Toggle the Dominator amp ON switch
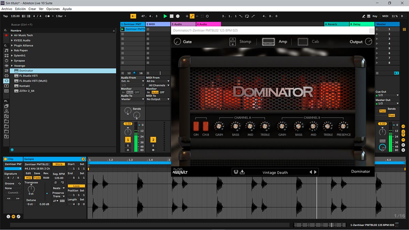409x230 pixels. point(196,126)
